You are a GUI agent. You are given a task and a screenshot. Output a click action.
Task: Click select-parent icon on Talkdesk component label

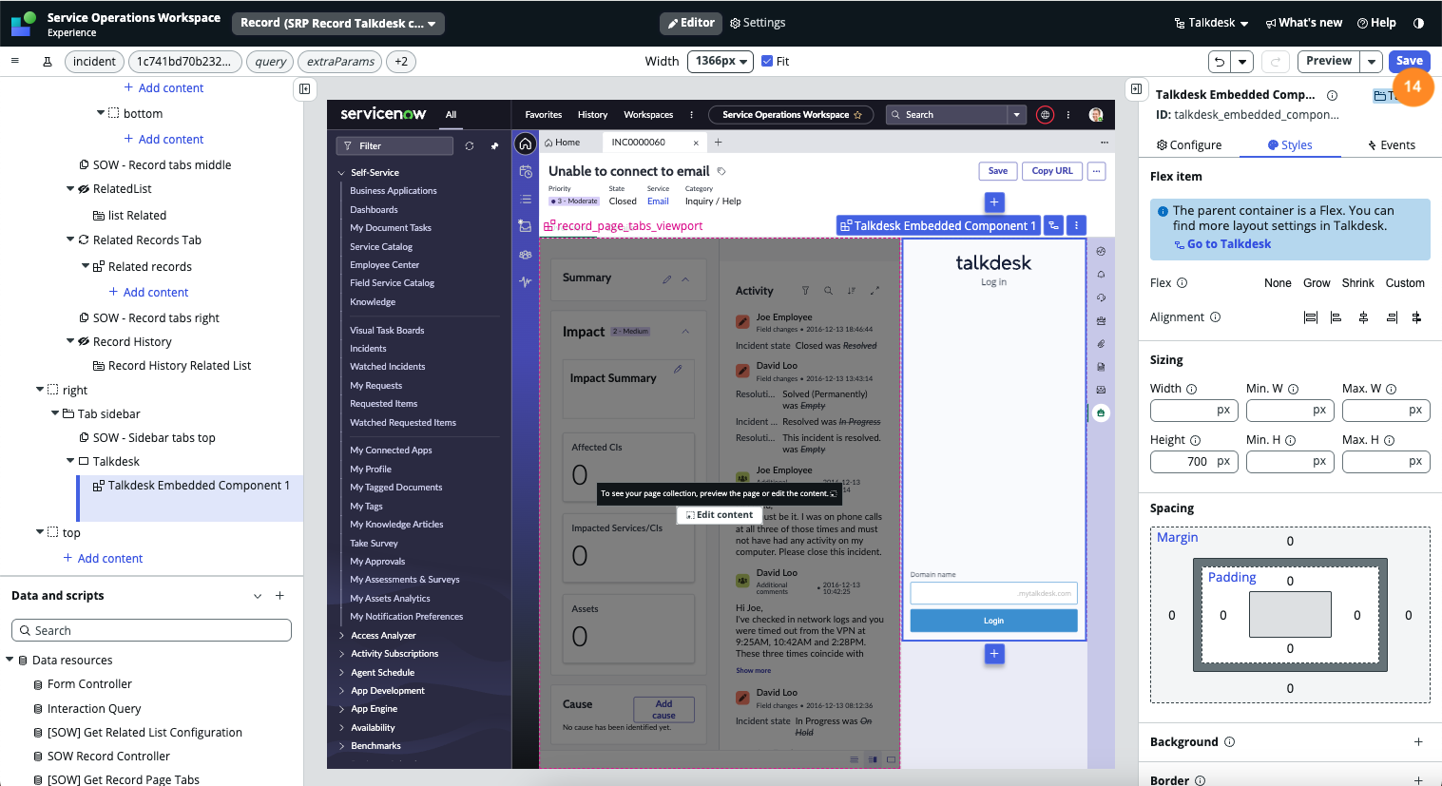pos(1053,225)
